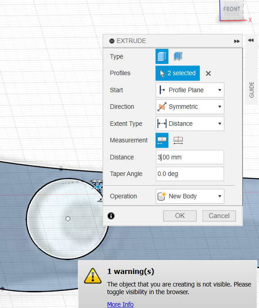Screen dimensions: 259x308
Task: Open the GUIDE side tab
Action: click(x=251, y=90)
